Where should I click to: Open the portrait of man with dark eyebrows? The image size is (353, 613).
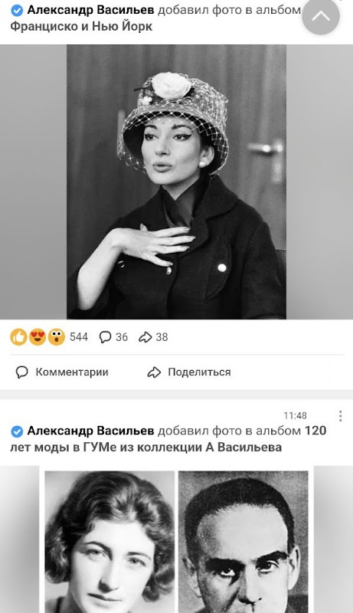[x=244, y=542]
